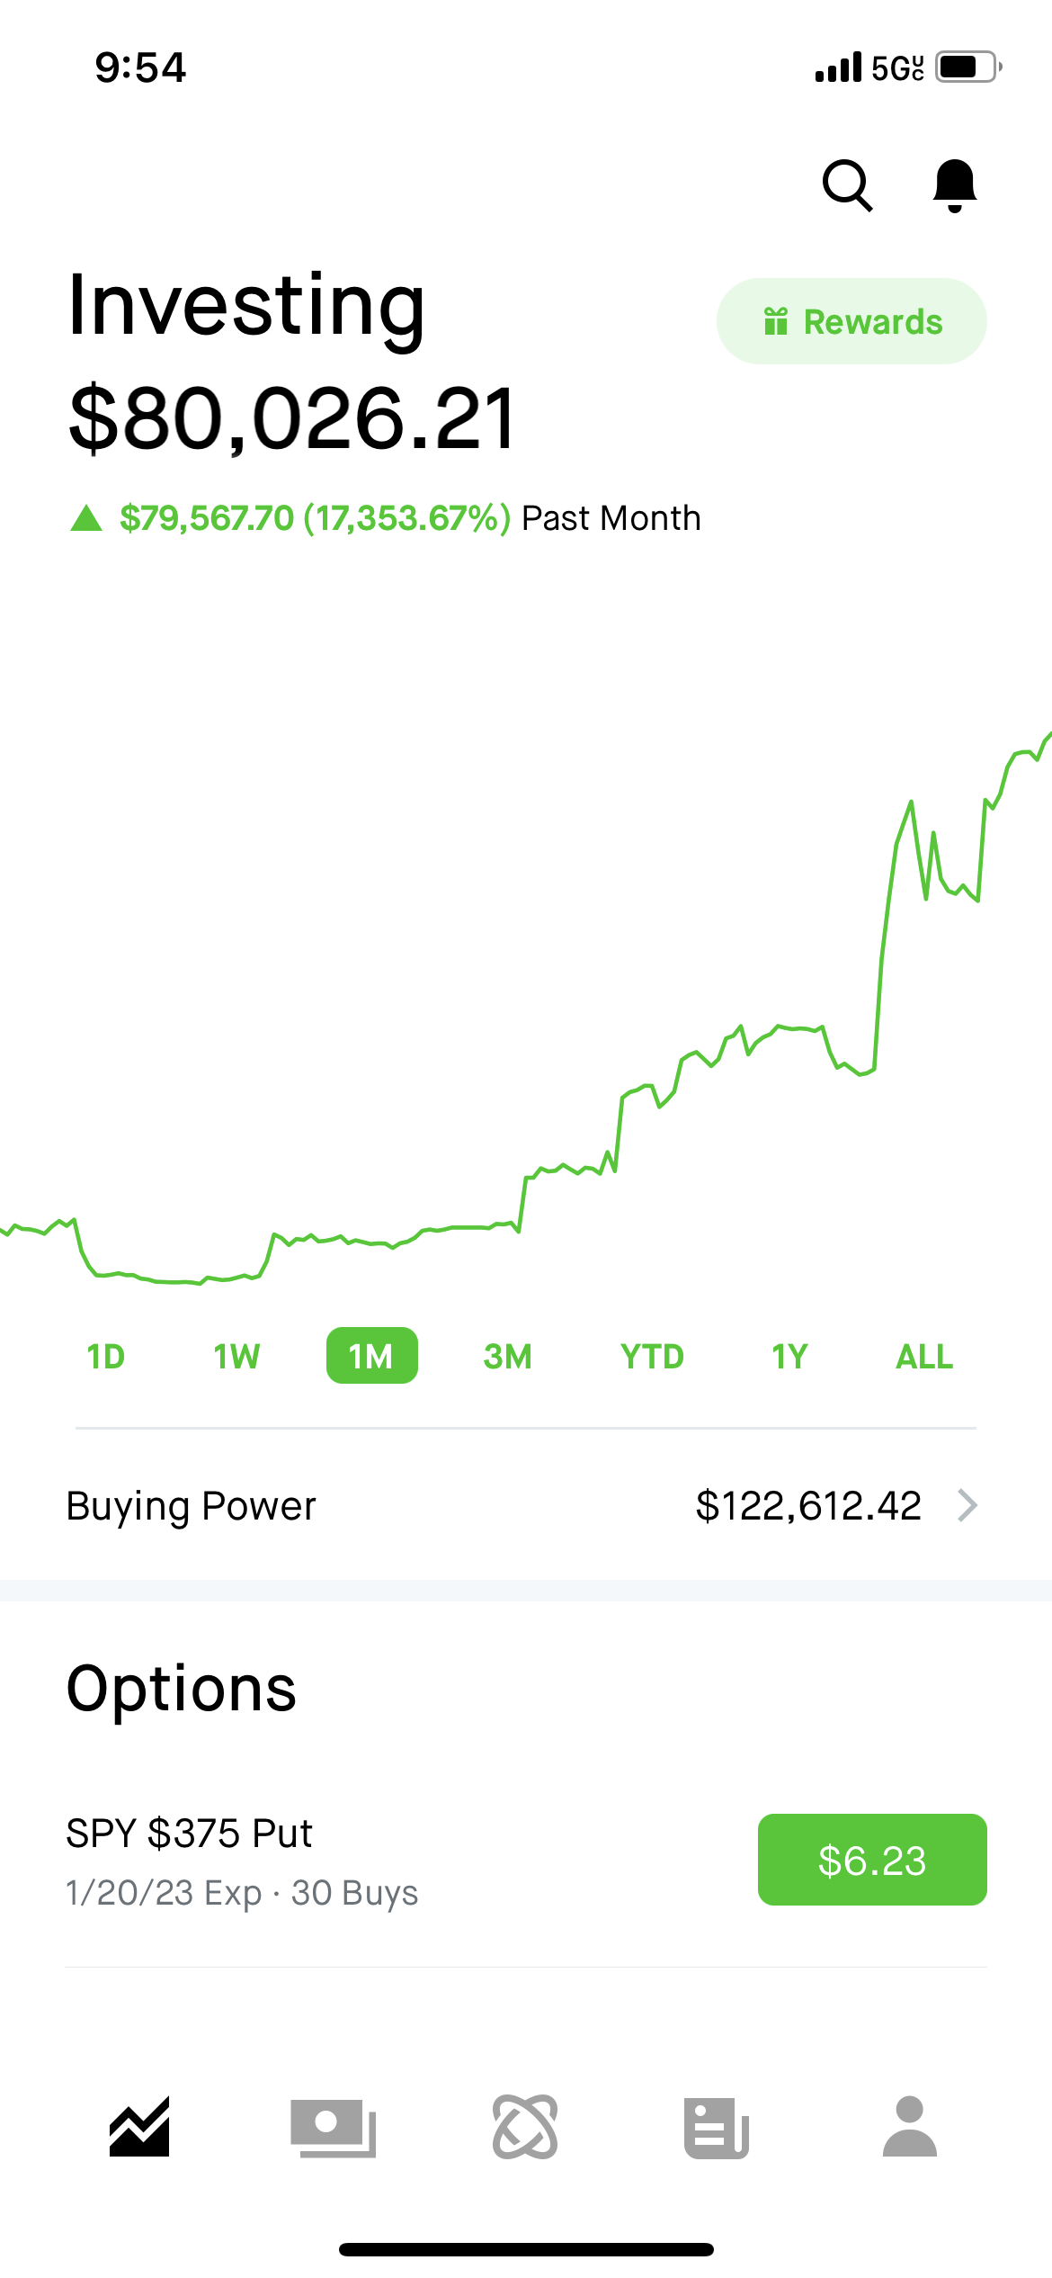Open the News feed tab icon

point(717,2127)
